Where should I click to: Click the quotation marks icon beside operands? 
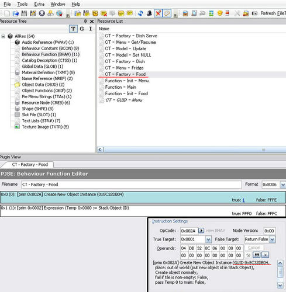pyautogui.click(x=257, y=255)
